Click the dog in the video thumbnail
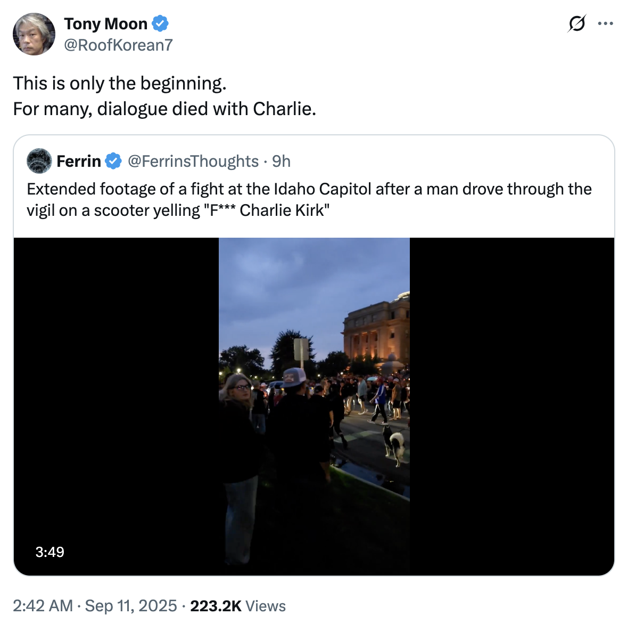Viewport: 627px width, 631px height. click(394, 444)
